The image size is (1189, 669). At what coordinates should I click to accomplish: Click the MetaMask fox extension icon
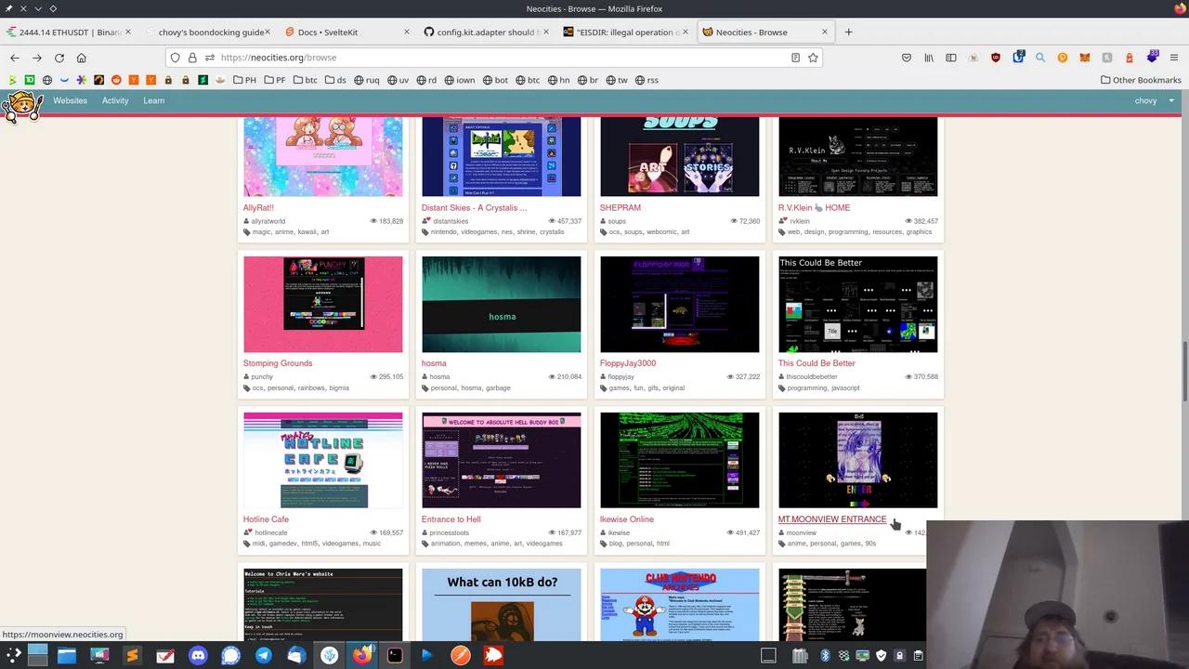click(1084, 57)
